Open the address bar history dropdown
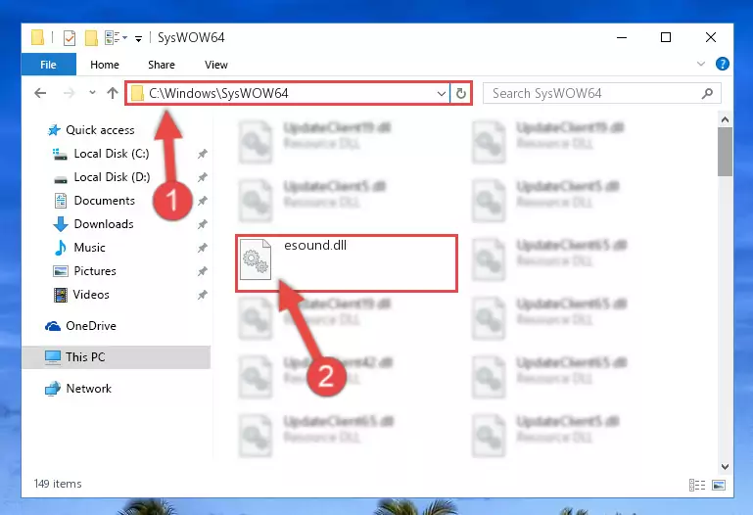753x515 pixels. pos(442,94)
